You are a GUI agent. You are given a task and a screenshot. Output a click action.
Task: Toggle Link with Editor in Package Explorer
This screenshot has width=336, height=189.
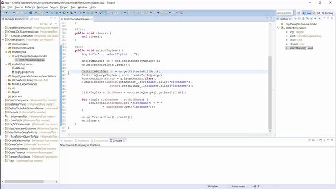point(45,24)
